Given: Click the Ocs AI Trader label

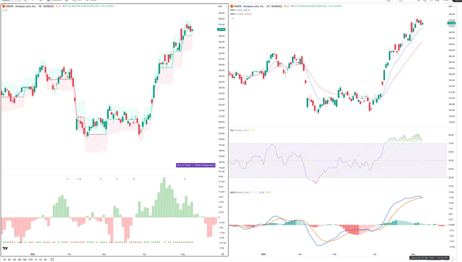Looking at the screenshot, I should [x=184, y=165].
